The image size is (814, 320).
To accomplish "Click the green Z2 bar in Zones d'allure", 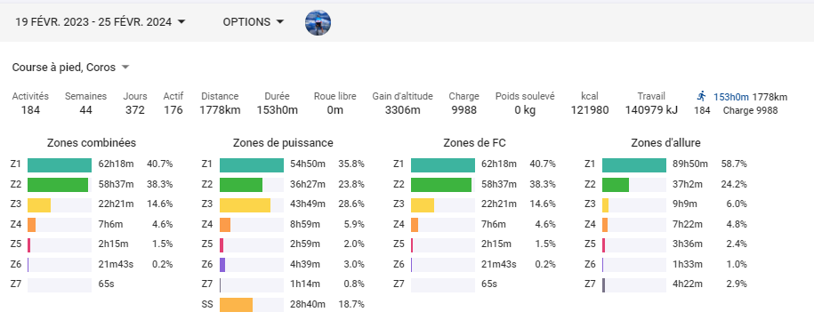I will 616,185.
